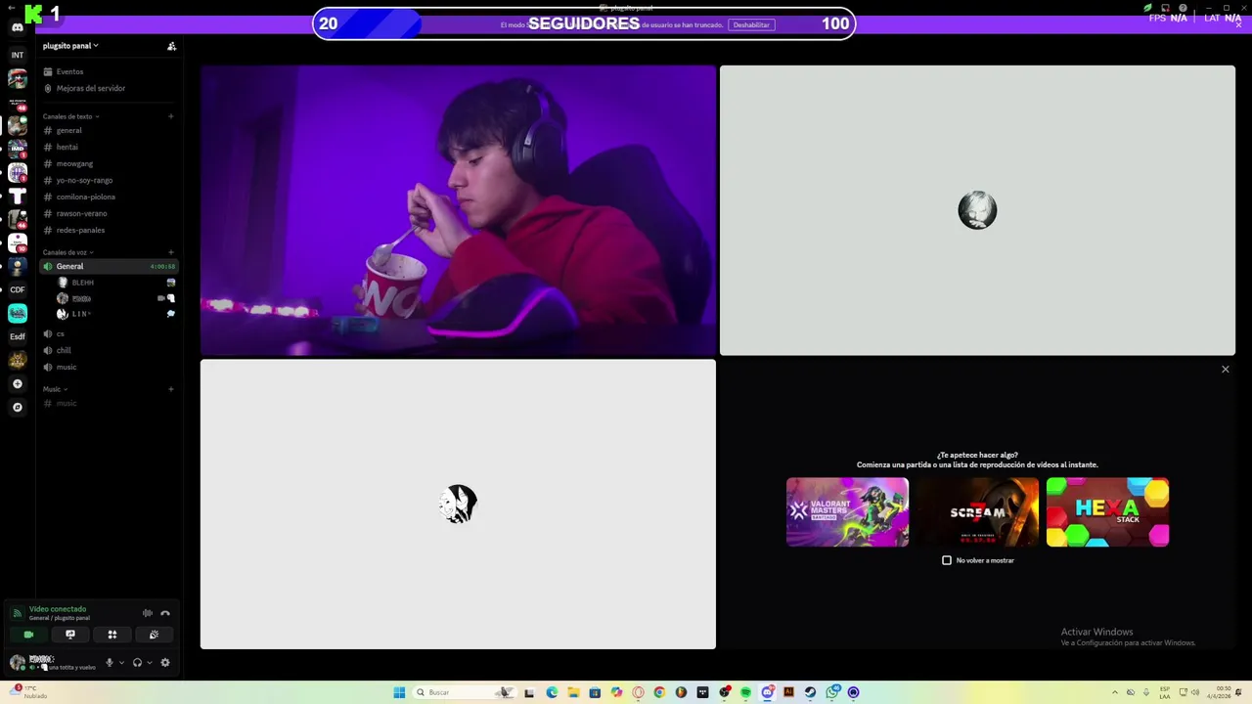Create channel in Music category

pos(170,389)
